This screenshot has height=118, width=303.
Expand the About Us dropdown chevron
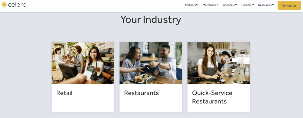[x=236, y=5]
